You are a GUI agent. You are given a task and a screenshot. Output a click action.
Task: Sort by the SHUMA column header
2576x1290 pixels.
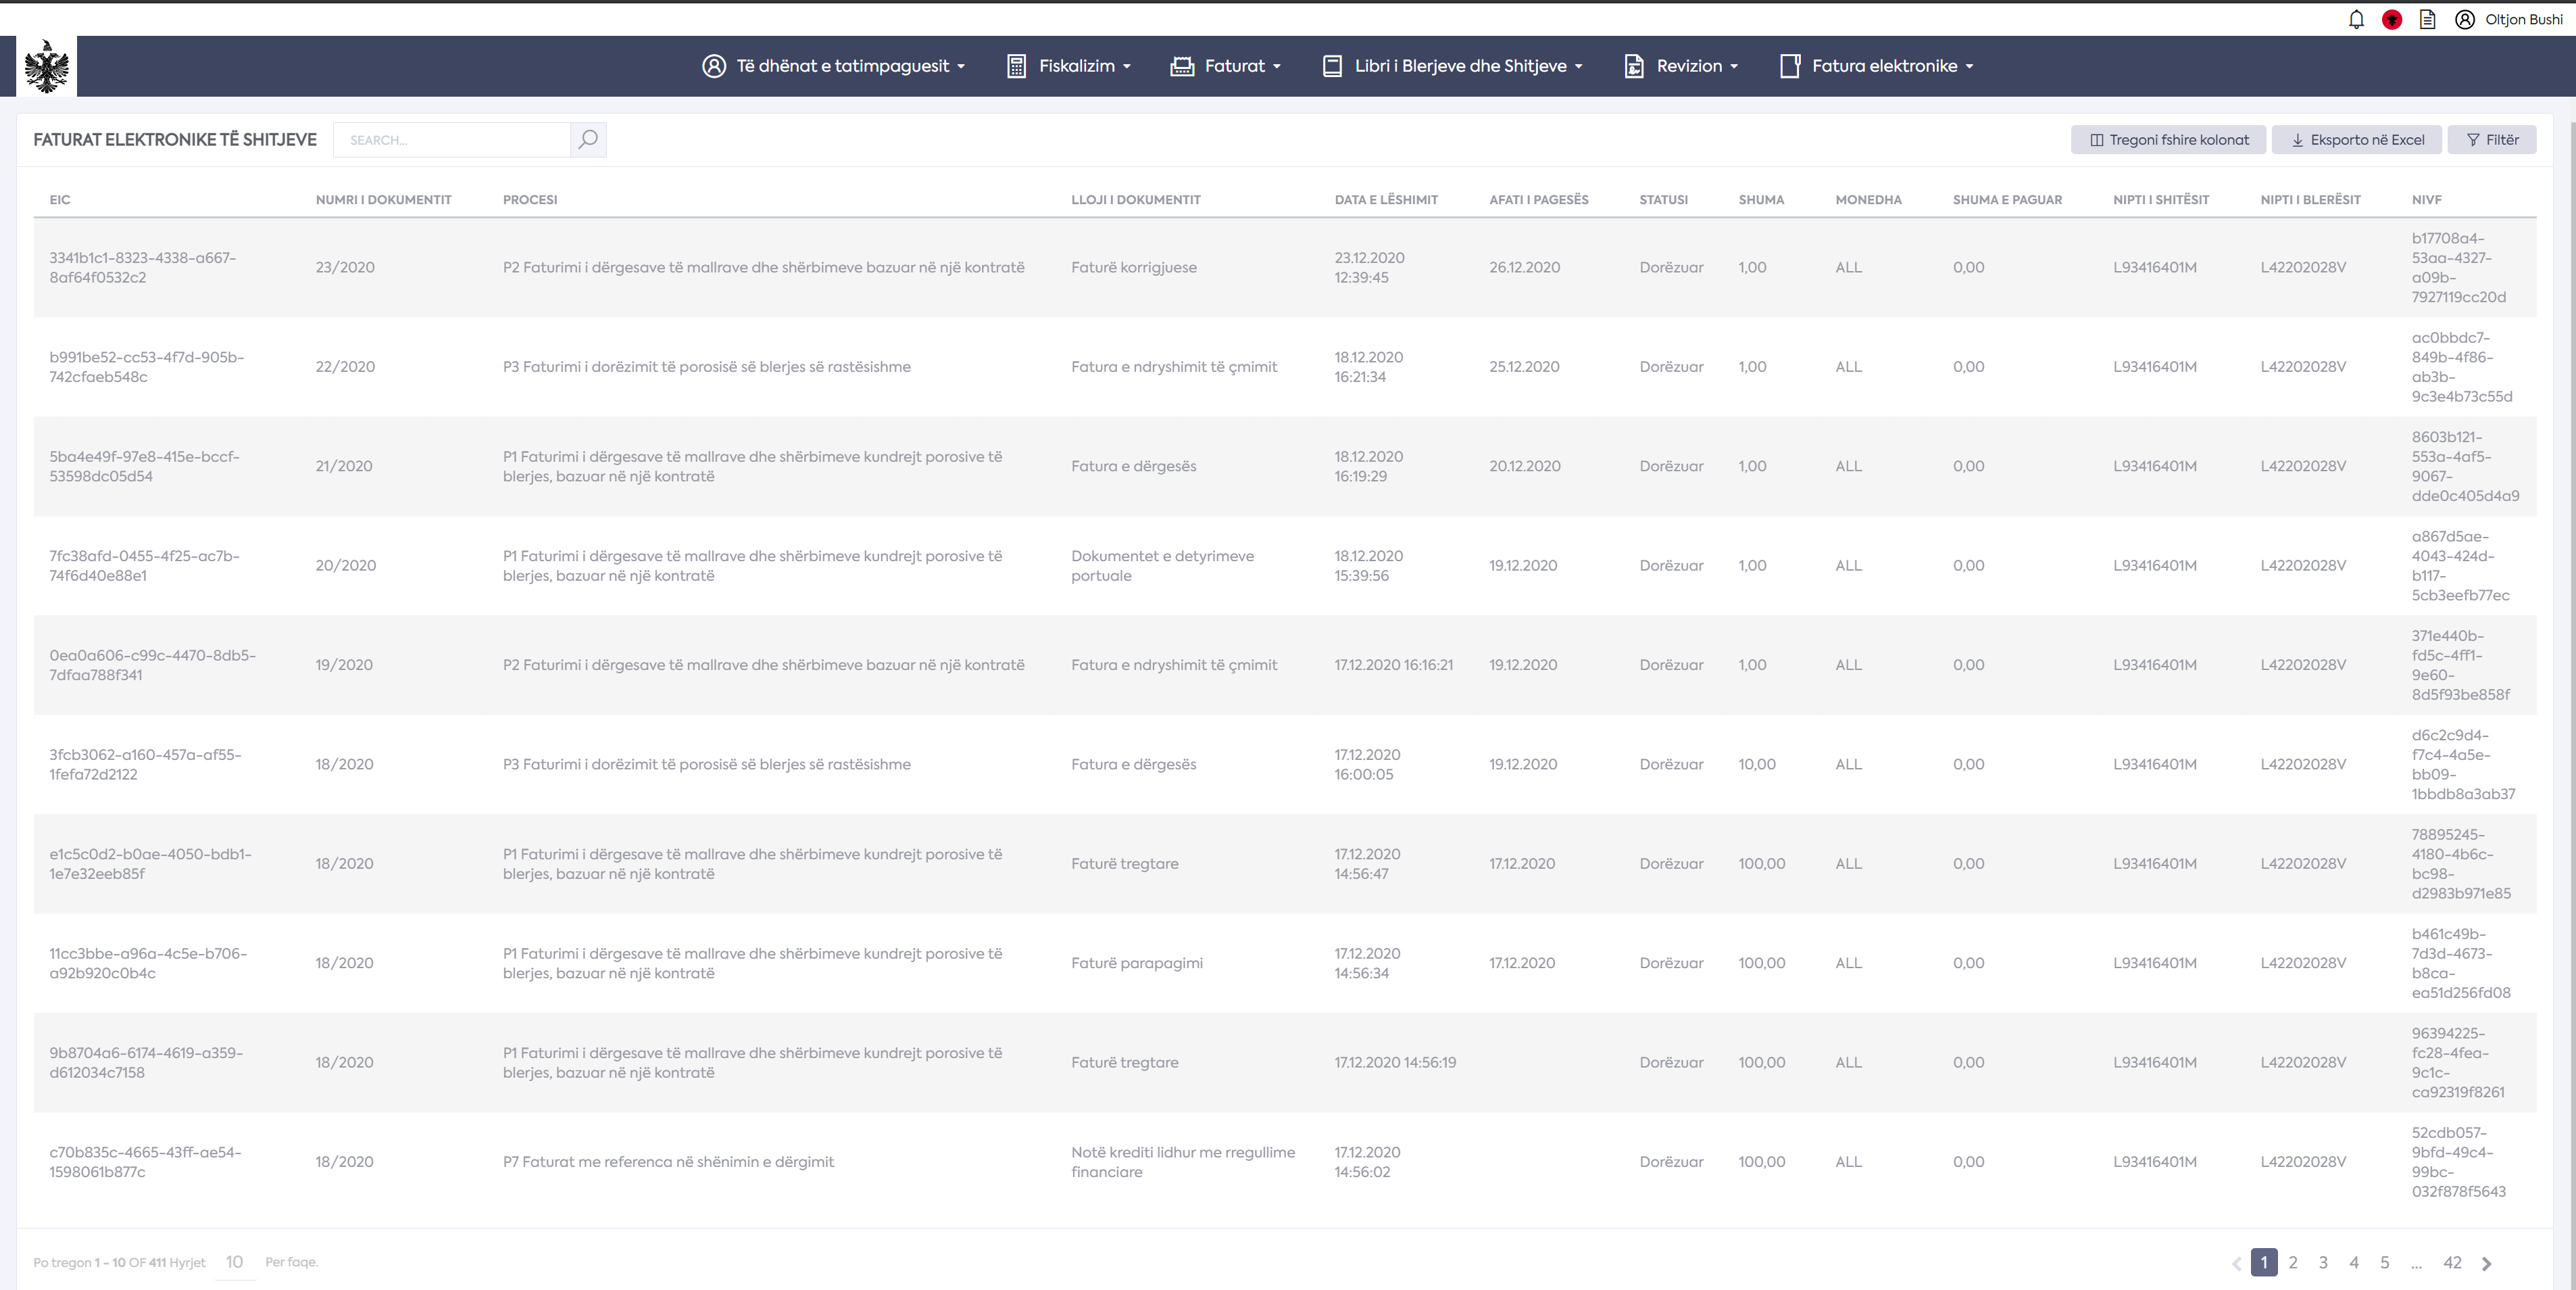pos(1761,199)
